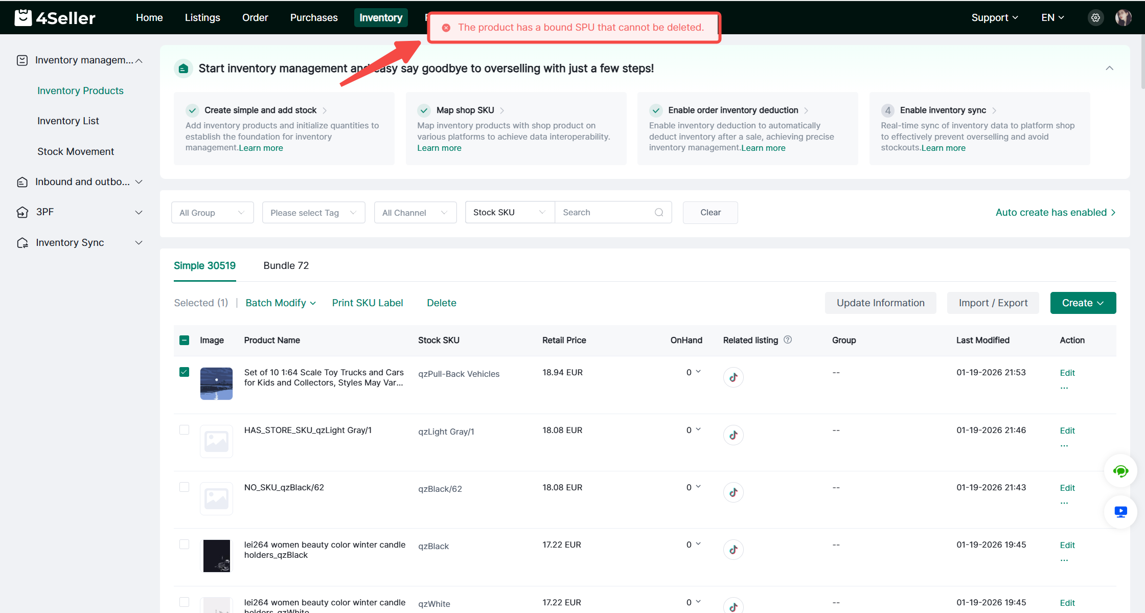Click toy trucks product thumbnail image

pos(216,383)
